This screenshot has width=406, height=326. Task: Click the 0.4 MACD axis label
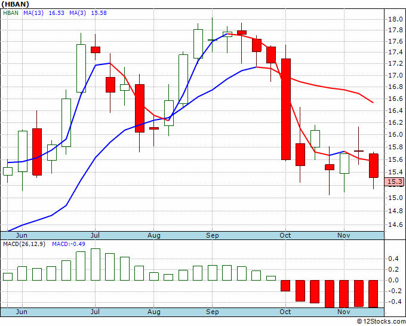(393, 259)
